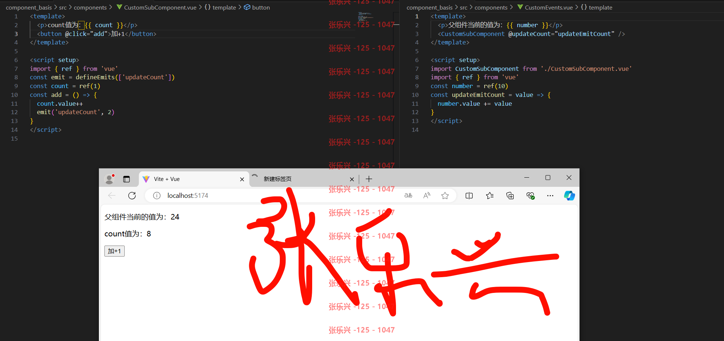This screenshot has width=724, height=341.
Task: Open the collections icon
Action: click(510, 196)
